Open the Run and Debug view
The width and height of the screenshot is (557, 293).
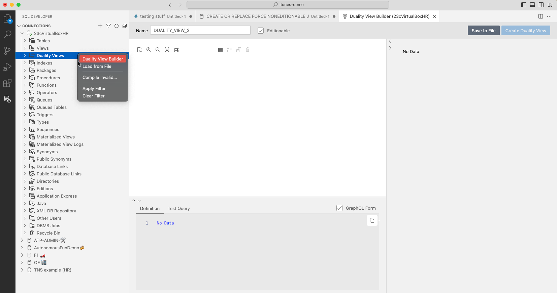(x=7, y=67)
